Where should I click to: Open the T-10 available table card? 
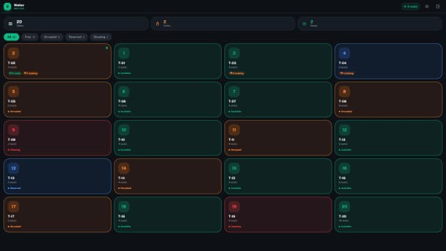coord(168,138)
